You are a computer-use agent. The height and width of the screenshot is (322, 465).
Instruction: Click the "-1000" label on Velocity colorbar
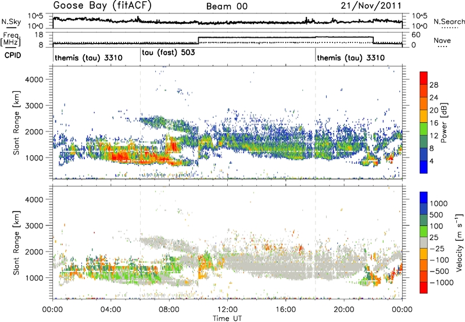[442, 282]
